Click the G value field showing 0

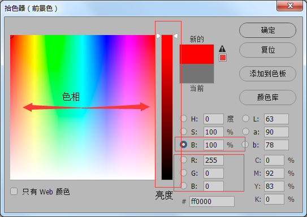coord(213,173)
